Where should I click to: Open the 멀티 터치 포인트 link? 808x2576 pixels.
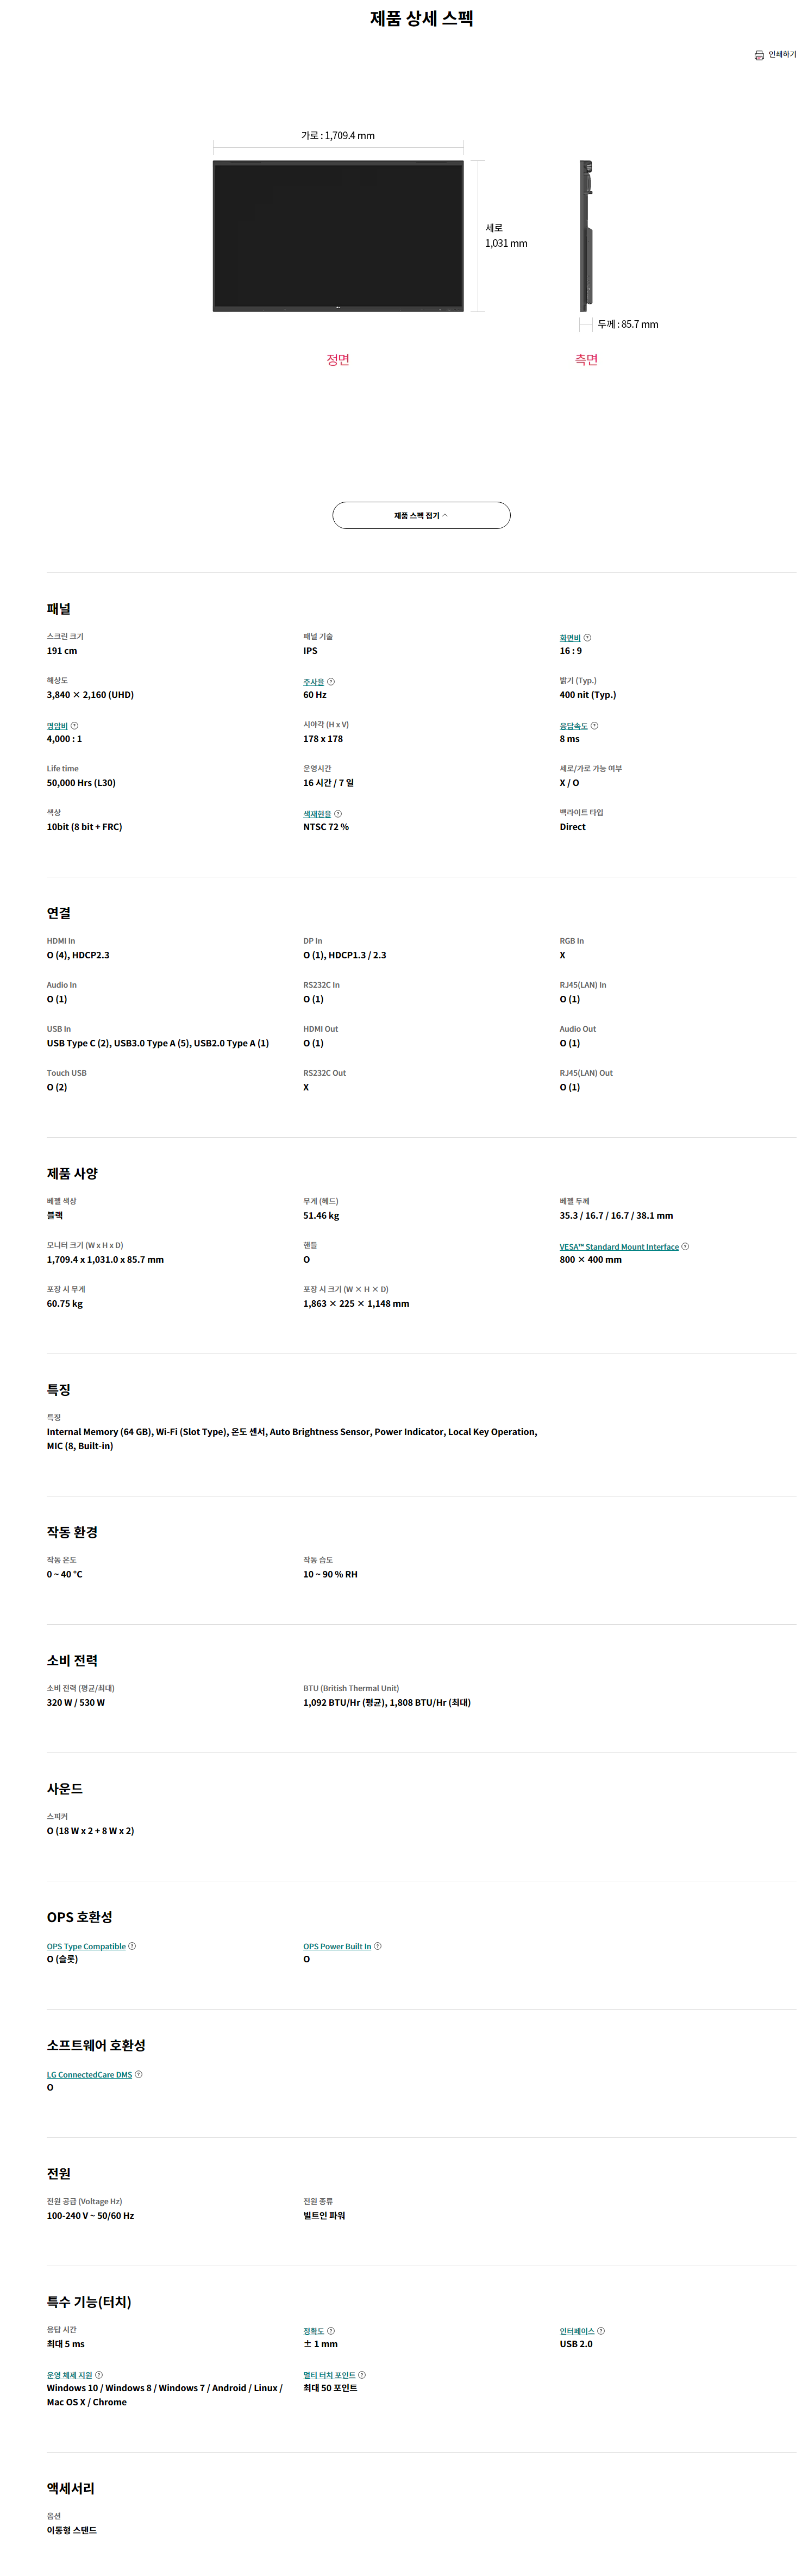(x=330, y=2375)
